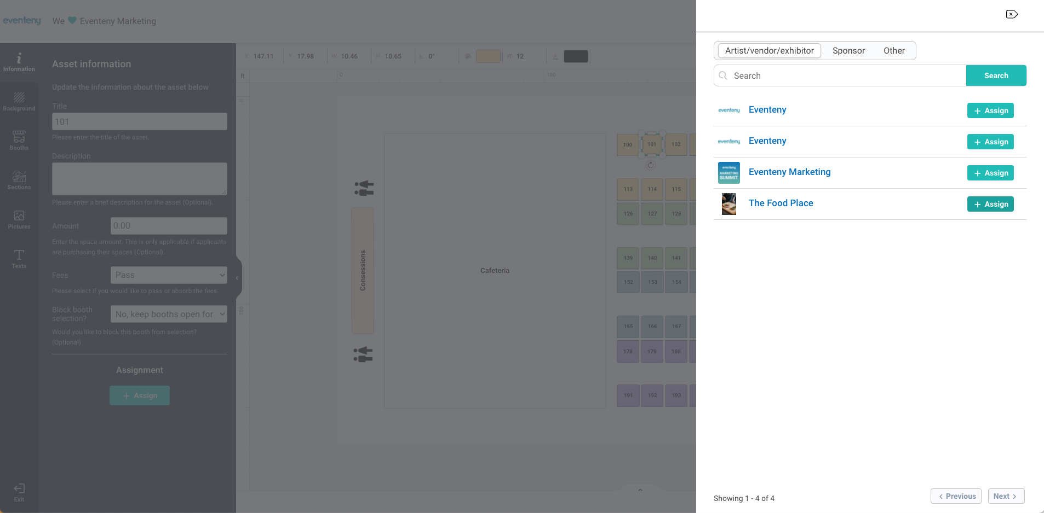Viewport: 1044px width, 513px height.
Task: Select booth 179 on floor plan
Action: point(652,352)
